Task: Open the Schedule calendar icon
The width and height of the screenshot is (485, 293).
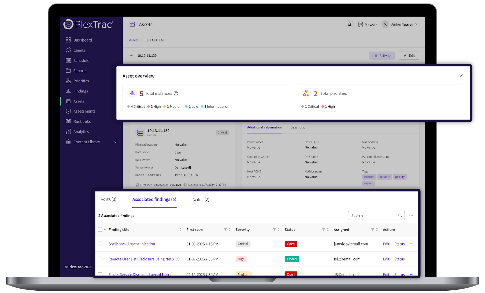Action: pos(68,61)
